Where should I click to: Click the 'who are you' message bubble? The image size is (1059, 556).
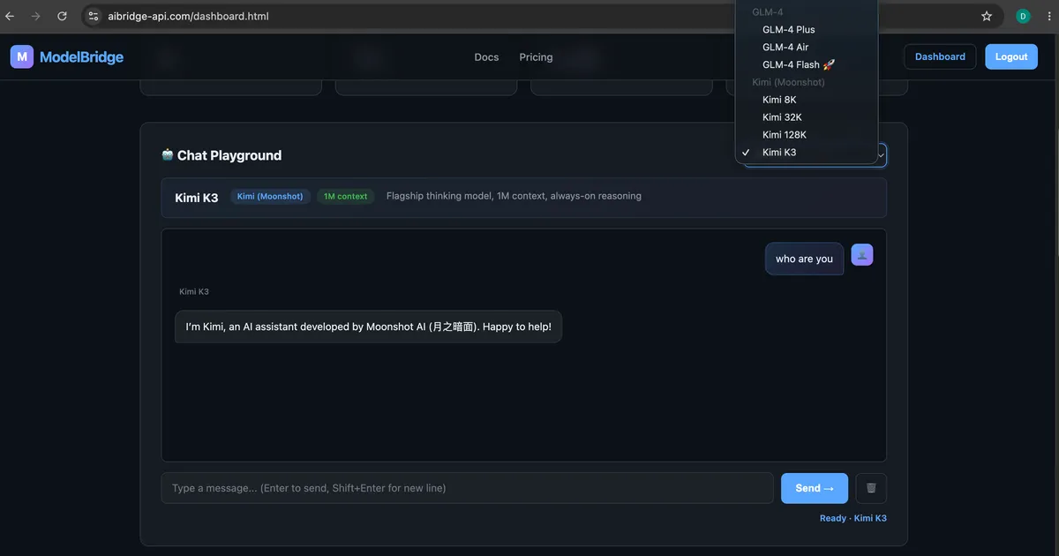click(804, 259)
